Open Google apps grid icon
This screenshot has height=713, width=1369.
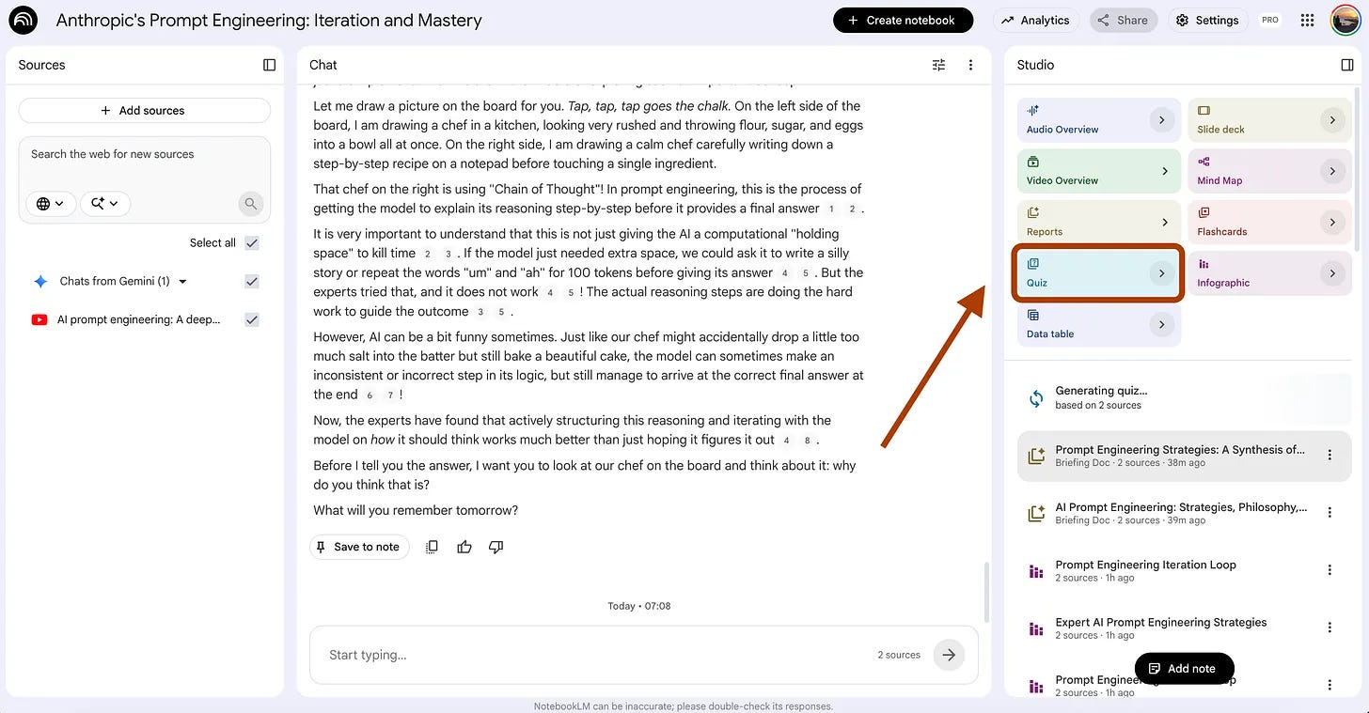coord(1307,20)
